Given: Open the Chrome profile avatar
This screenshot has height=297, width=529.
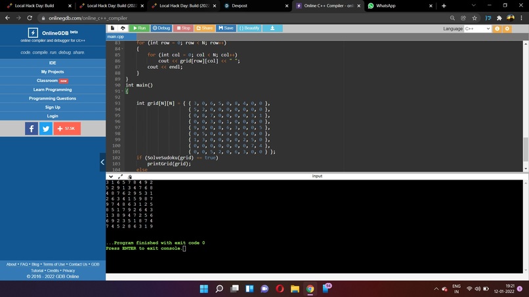Looking at the screenshot, I should click(x=511, y=18).
